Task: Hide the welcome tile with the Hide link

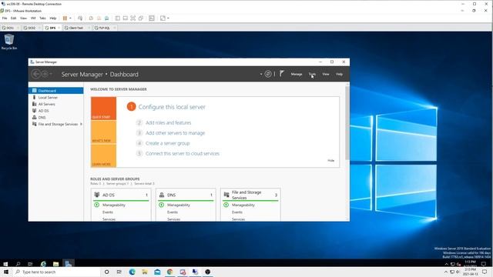Action: (330, 161)
